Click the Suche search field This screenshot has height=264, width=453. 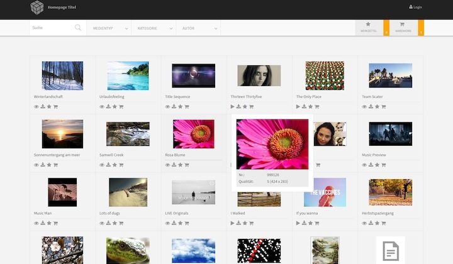tap(52, 28)
